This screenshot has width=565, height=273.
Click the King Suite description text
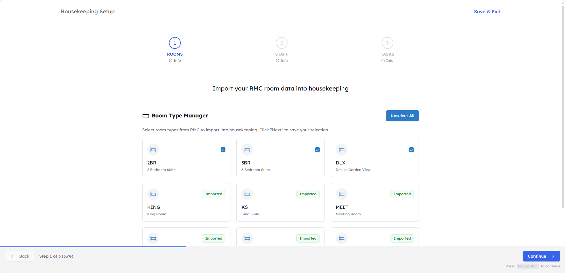click(250, 214)
